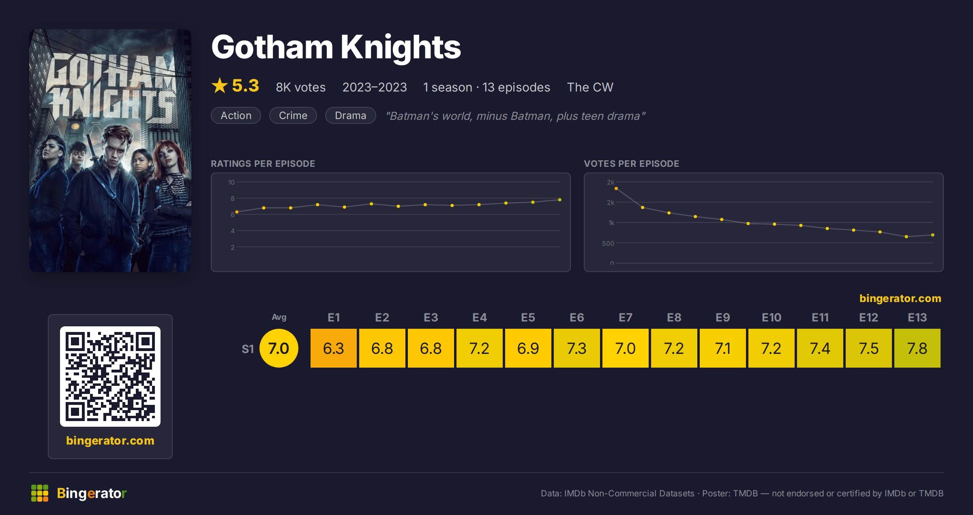Click the E1 rating cell 6.3
Viewport: 973px width, 515px height.
pos(334,348)
